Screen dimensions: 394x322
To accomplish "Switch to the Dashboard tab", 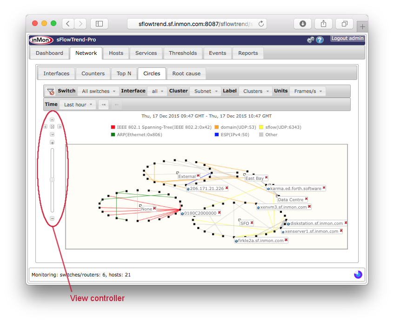I will [x=49, y=53].
